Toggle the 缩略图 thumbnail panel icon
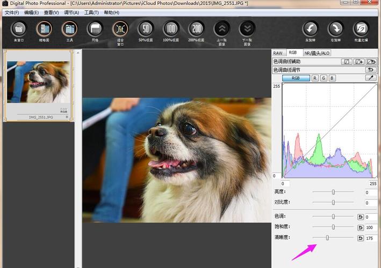The height and width of the screenshot is (268, 381). coord(44,29)
